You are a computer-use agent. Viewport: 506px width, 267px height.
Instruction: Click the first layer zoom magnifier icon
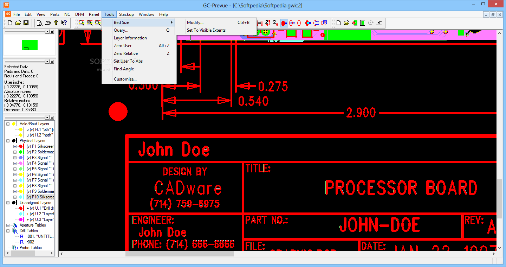tap(82, 23)
